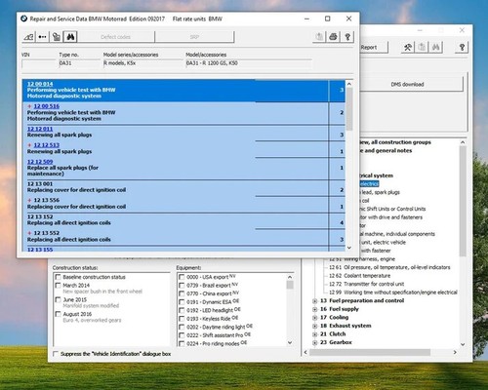Screen dimensions: 488x390
Task: Click the DMS download button
Action: (x=411, y=84)
